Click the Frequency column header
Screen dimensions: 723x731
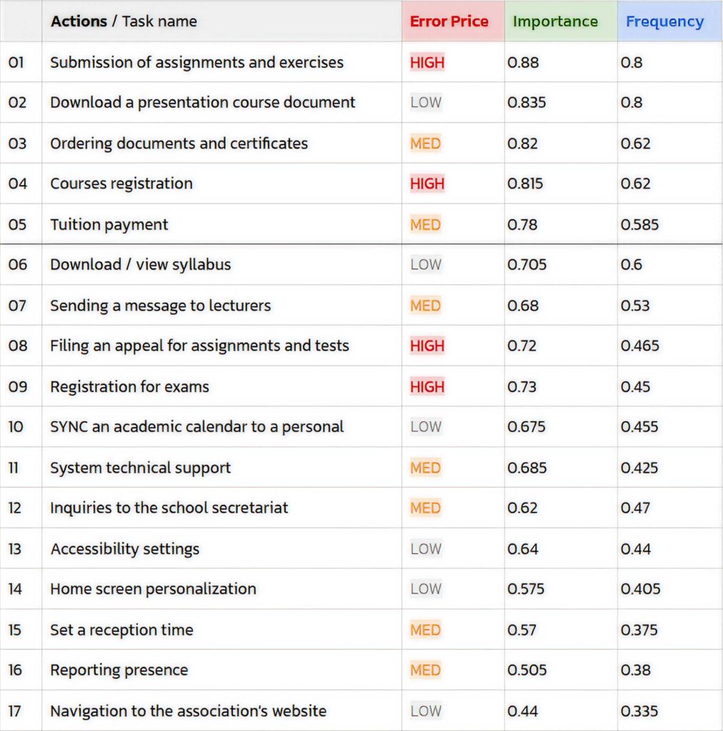pos(664,21)
